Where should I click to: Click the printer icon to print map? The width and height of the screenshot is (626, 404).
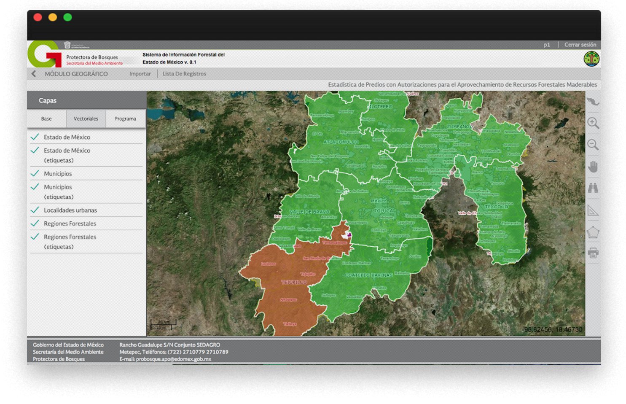click(593, 253)
